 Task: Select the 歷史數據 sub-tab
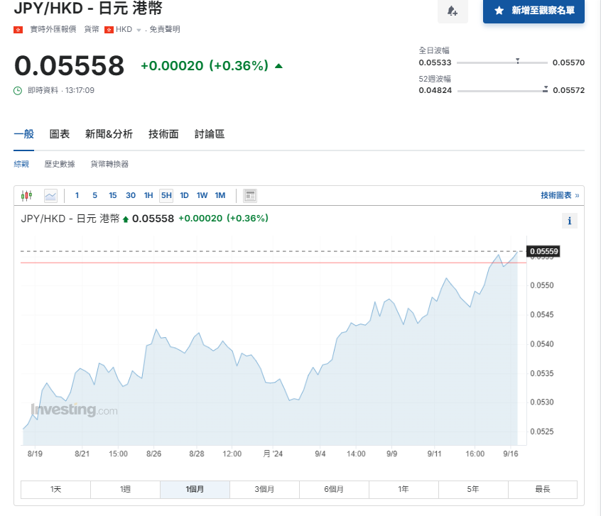pyautogui.click(x=60, y=163)
